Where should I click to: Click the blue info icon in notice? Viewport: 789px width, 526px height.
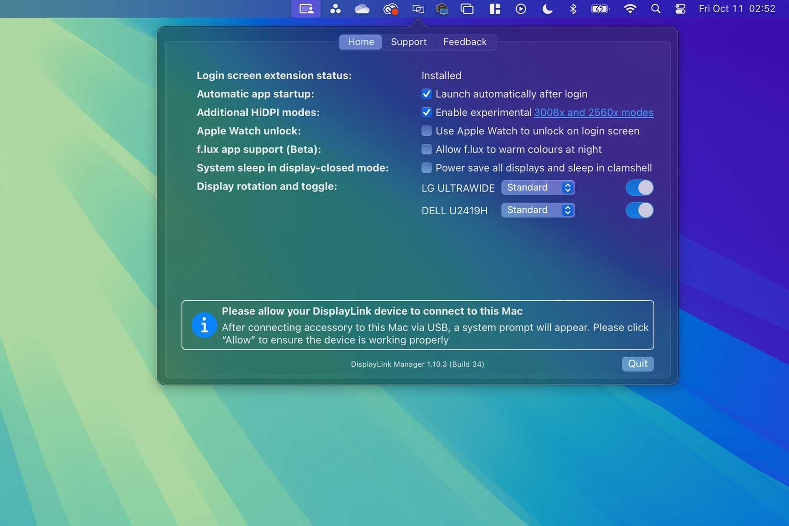(x=204, y=325)
